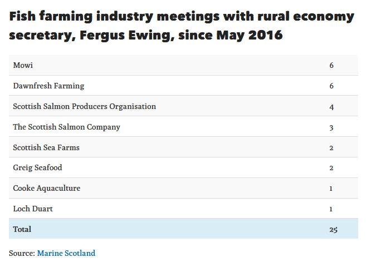Click the Cooke Aquaculture row label
The width and height of the screenshot is (366, 267).
[46, 188]
